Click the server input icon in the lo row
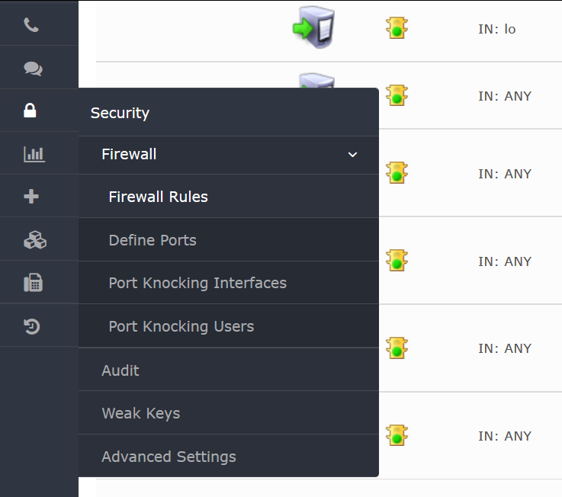This screenshot has width=562, height=497. pos(313,27)
